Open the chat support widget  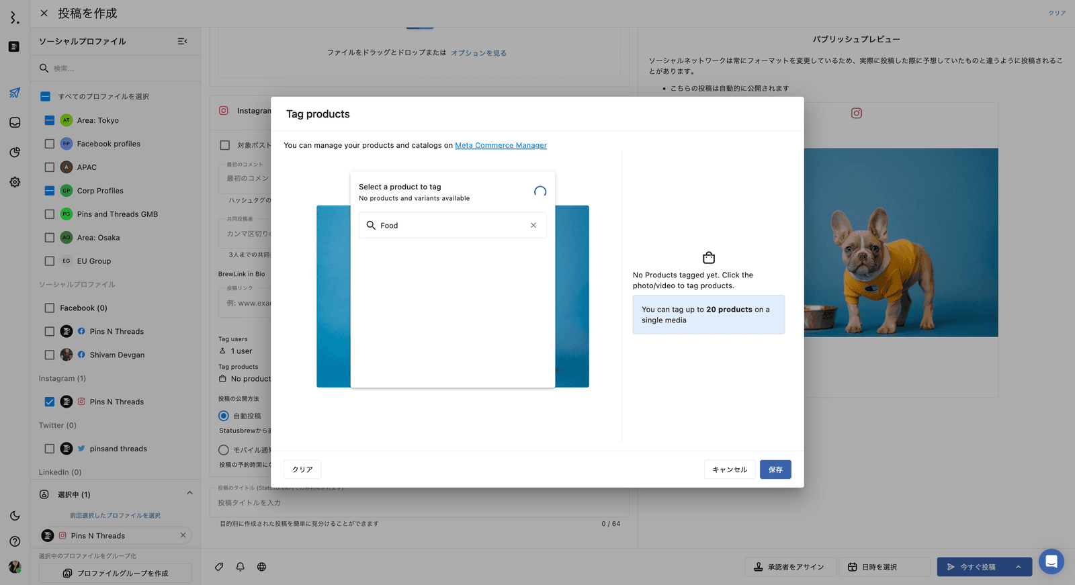pyautogui.click(x=1051, y=561)
